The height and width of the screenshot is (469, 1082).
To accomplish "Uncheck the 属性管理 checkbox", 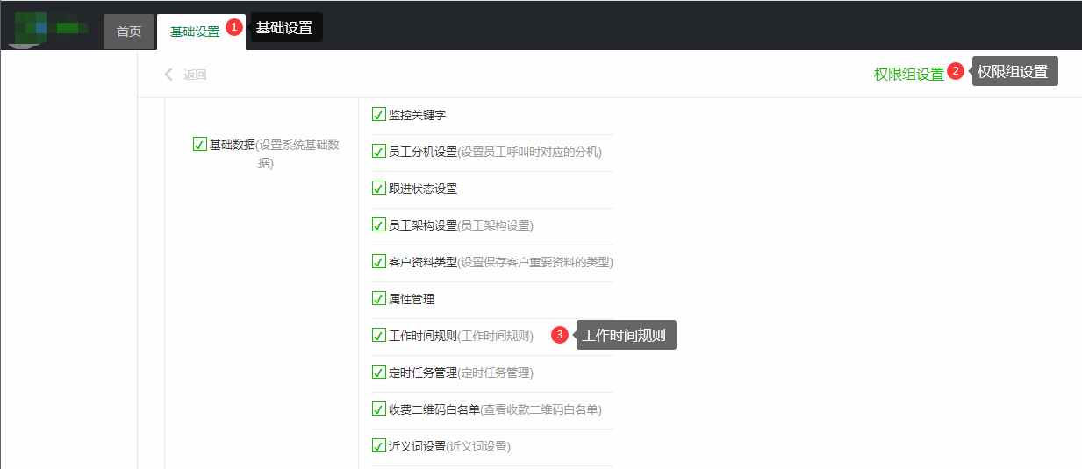I will point(379,299).
